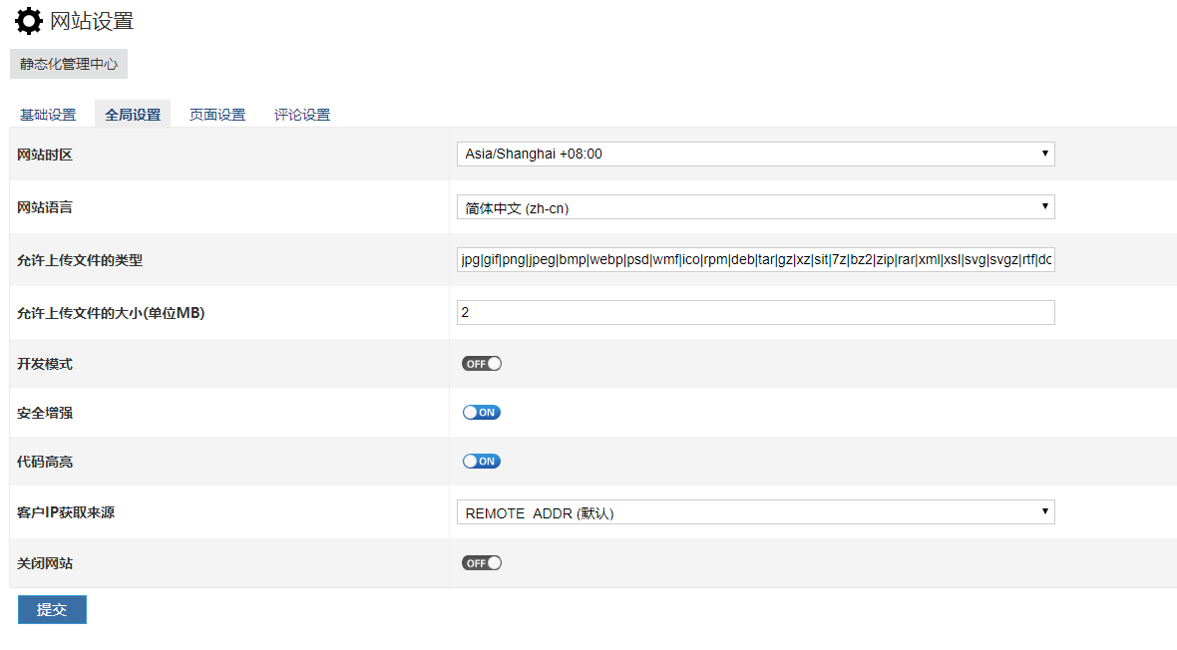The image size is (1177, 650).
Task: Click the gear icon beside 网站设置
Action: (29, 21)
